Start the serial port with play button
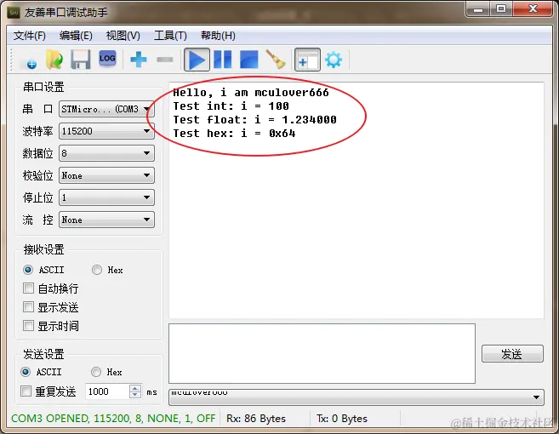The width and height of the screenshot is (559, 434). (x=197, y=60)
